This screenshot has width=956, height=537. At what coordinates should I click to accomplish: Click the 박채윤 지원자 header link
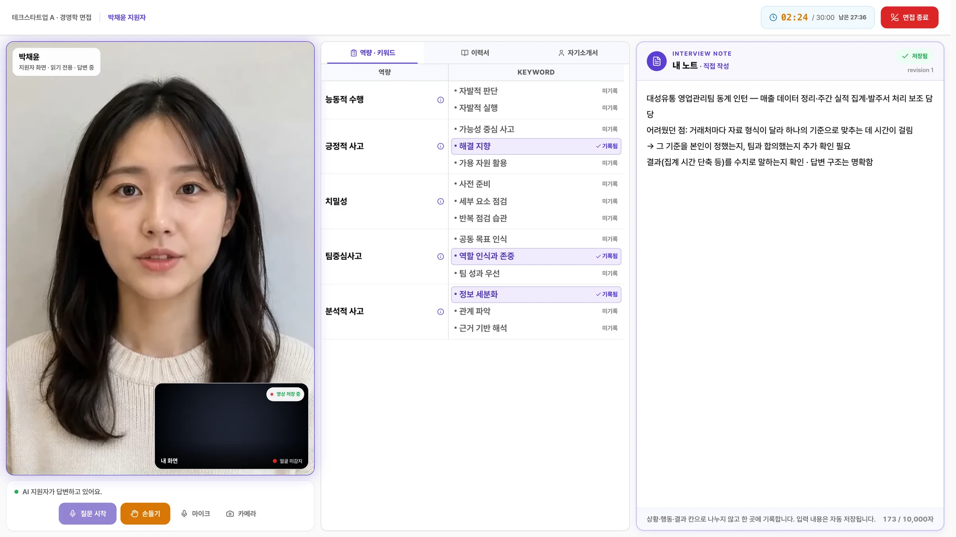pos(127,18)
